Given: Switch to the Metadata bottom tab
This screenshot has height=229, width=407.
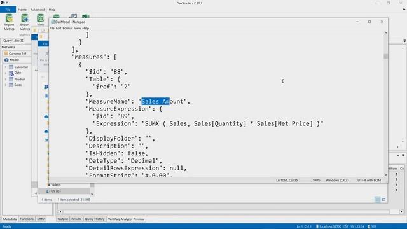Looking at the screenshot, I should [x=10, y=219].
